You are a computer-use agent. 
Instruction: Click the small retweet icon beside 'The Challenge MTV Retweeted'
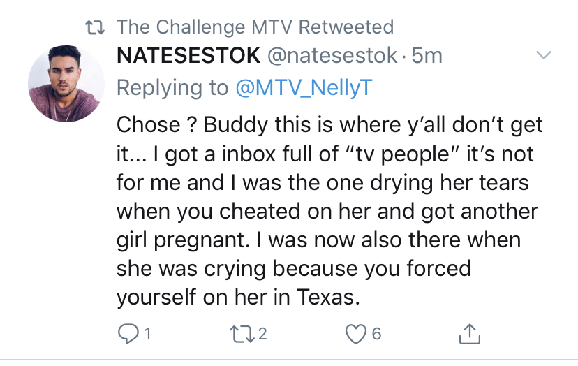point(95,27)
